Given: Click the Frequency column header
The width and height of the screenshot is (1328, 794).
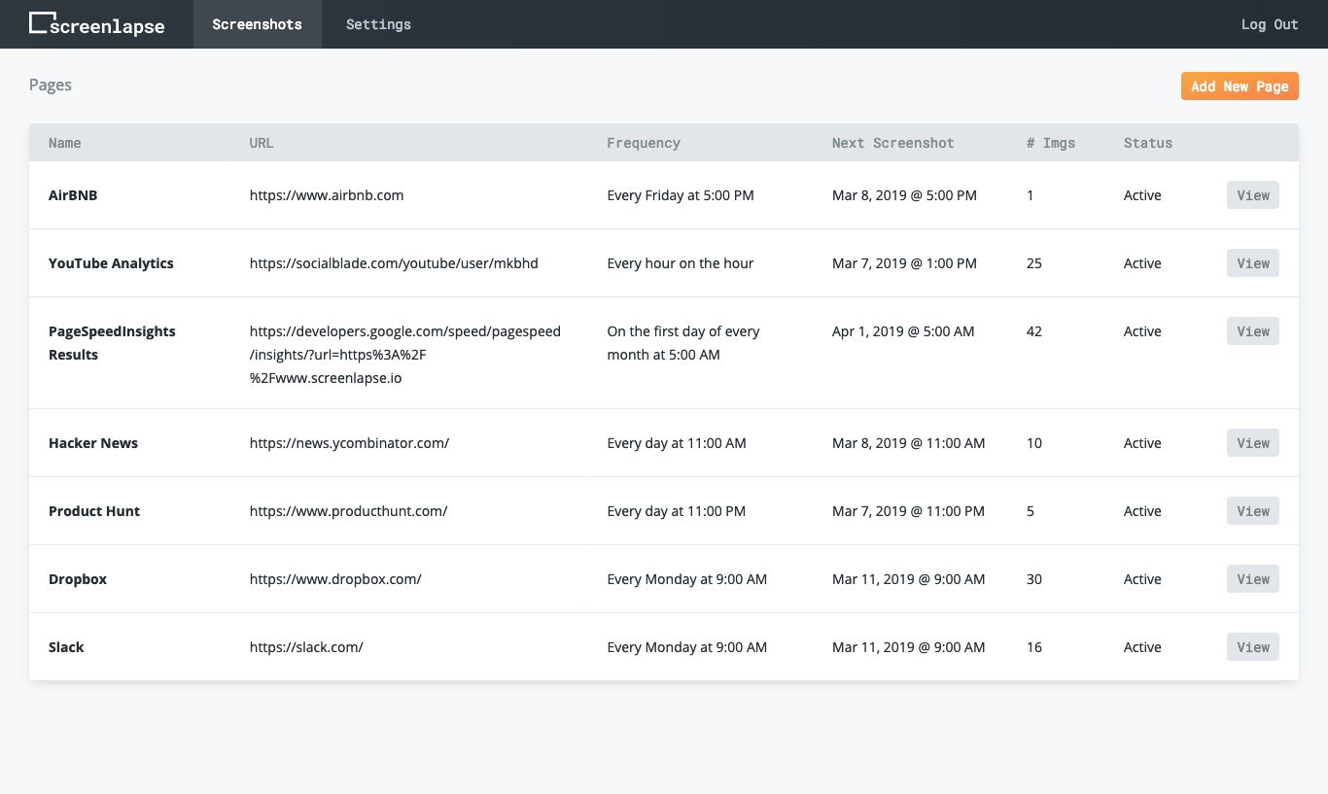Looking at the screenshot, I should [643, 143].
